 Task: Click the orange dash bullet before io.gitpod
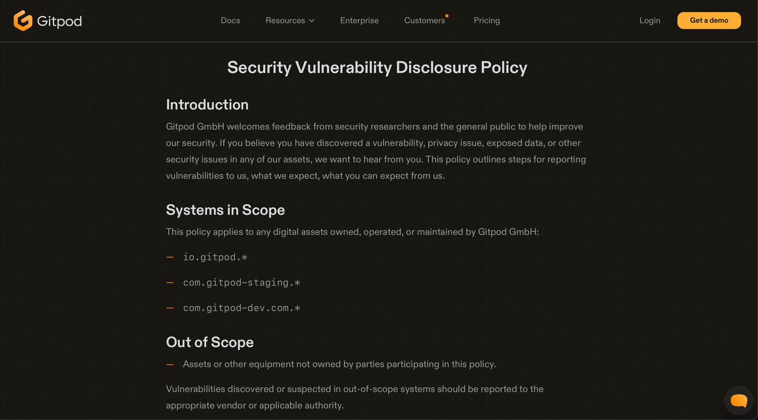tap(170, 257)
